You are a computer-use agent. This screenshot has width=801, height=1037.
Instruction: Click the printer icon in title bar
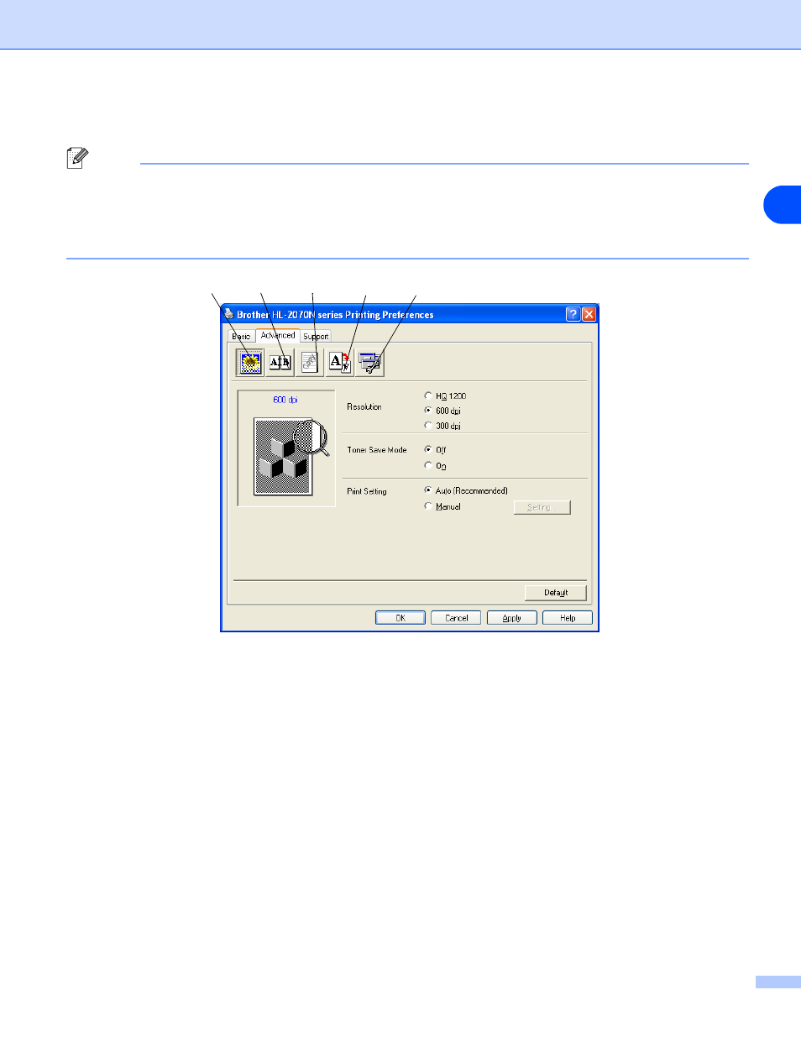[229, 314]
